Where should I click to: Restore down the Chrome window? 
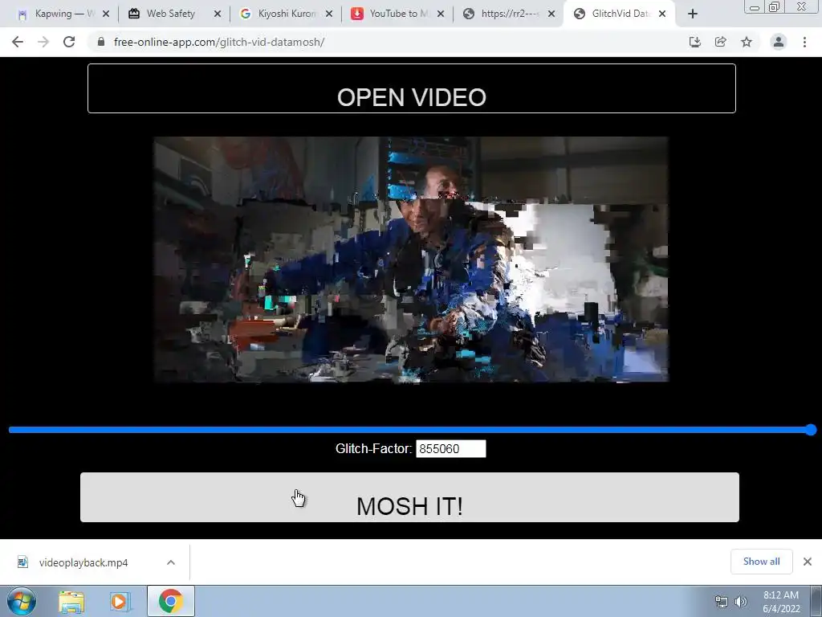774,6
